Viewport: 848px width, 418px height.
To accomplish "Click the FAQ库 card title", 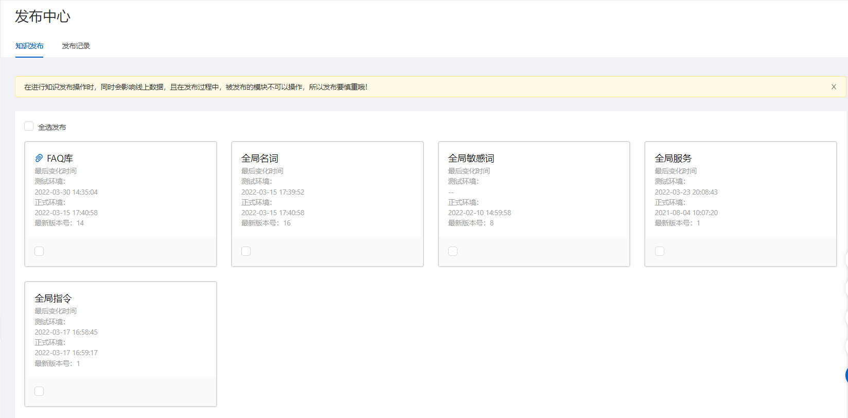I will click(60, 158).
